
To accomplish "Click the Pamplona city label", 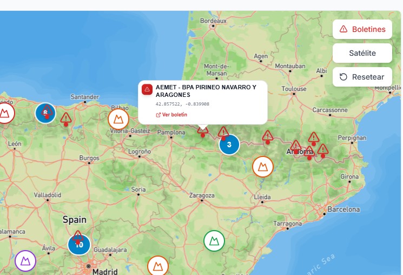I will 171,132.
